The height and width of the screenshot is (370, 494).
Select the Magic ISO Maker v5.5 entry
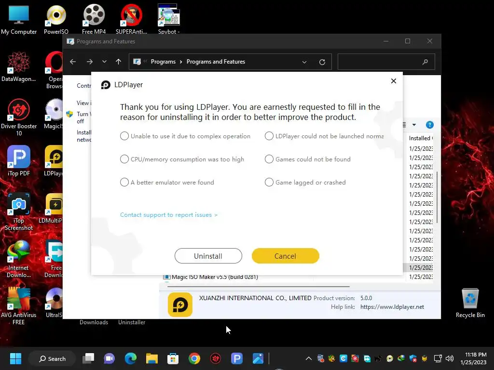pyautogui.click(x=215, y=277)
